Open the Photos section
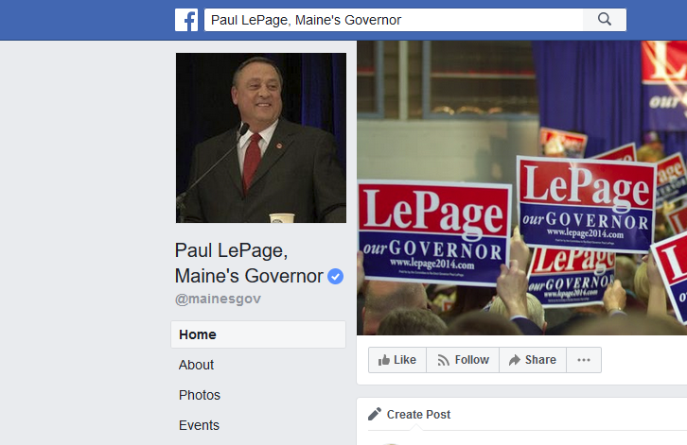The image size is (687, 445). pos(200,395)
